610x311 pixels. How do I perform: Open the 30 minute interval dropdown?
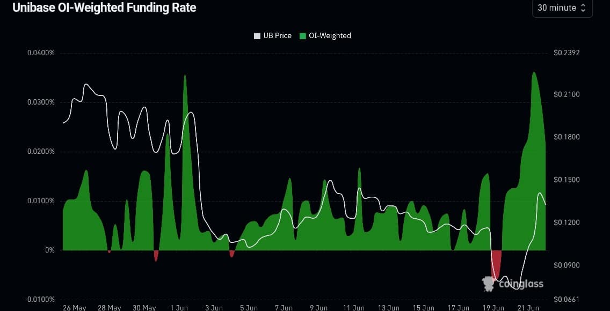[x=562, y=8]
